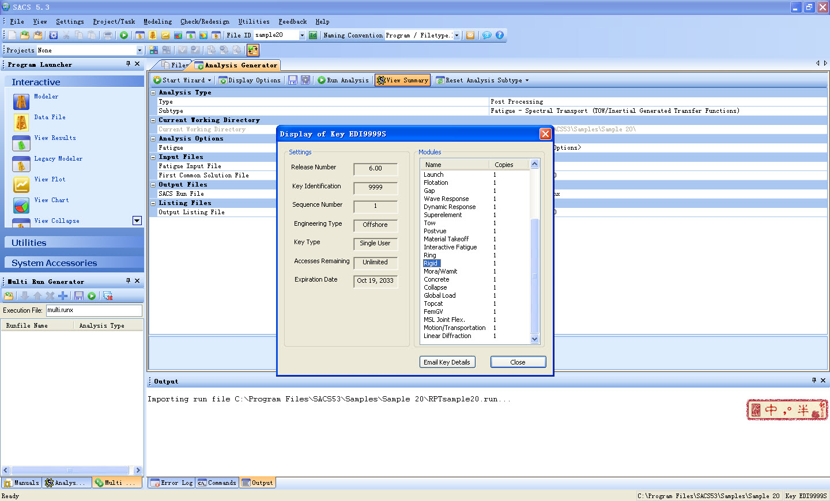The height and width of the screenshot is (501, 830).
Task: Click the chart plot icon in top toolbar
Action: (x=165, y=35)
